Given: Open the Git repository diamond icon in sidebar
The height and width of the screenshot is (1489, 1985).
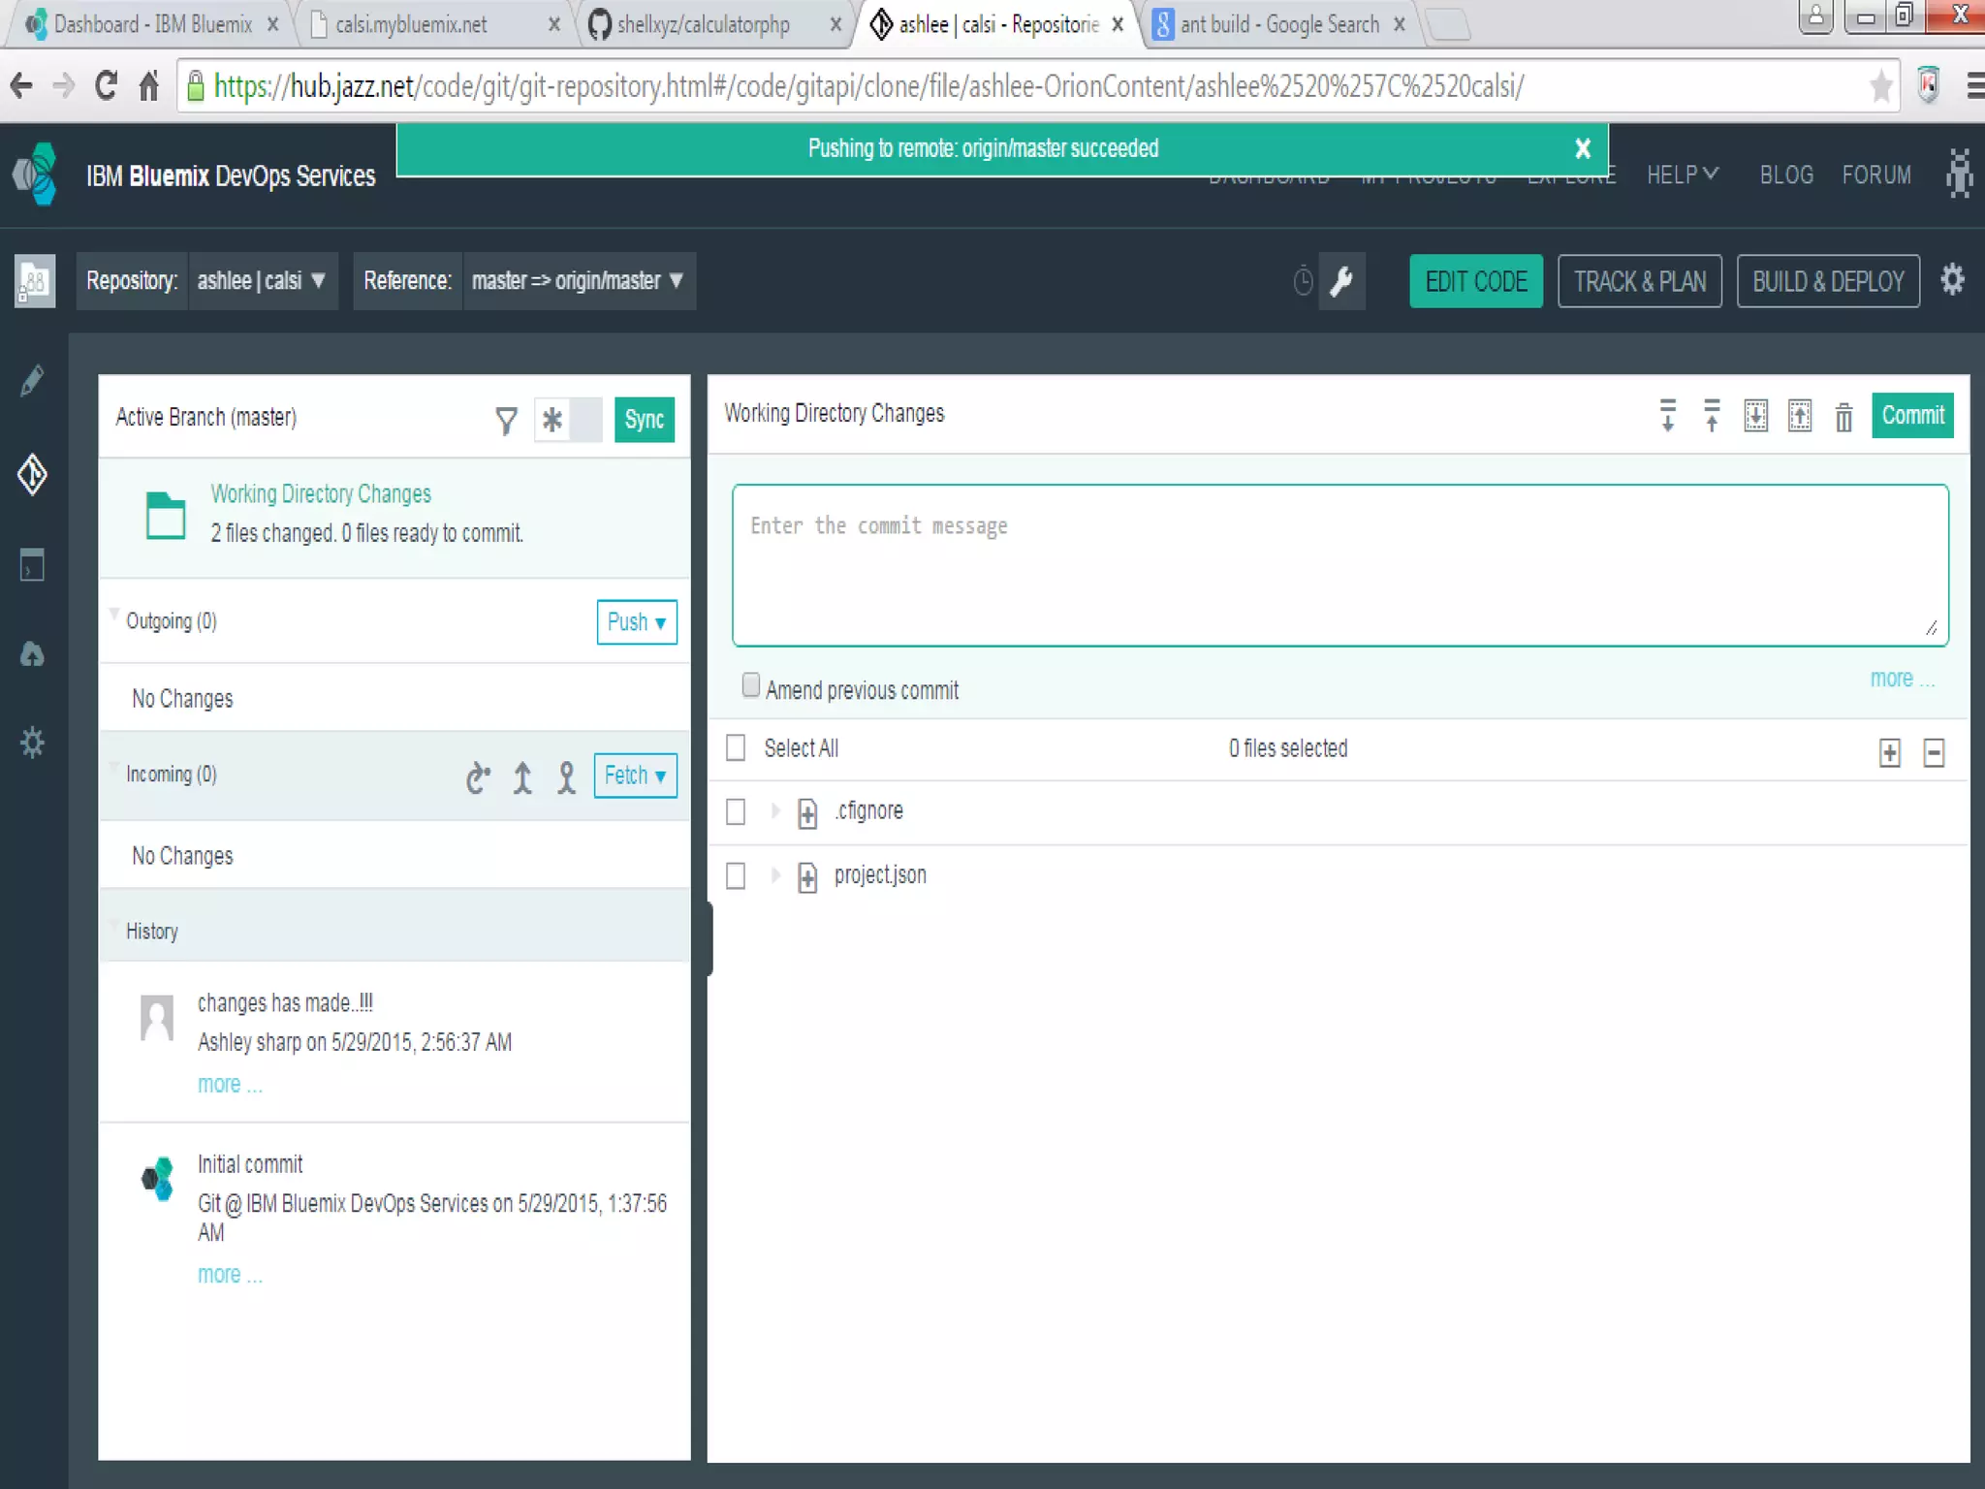Looking at the screenshot, I should pyautogui.click(x=32, y=474).
